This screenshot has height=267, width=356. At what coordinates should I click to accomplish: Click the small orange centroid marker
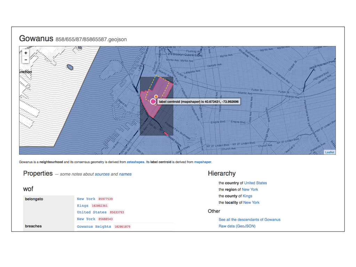[156, 97]
